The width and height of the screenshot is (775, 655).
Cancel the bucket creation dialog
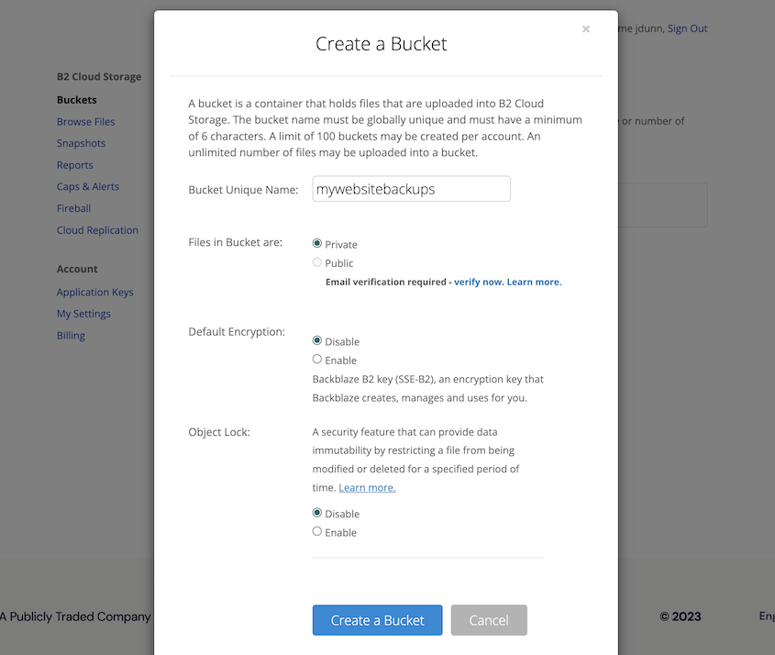point(489,620)
